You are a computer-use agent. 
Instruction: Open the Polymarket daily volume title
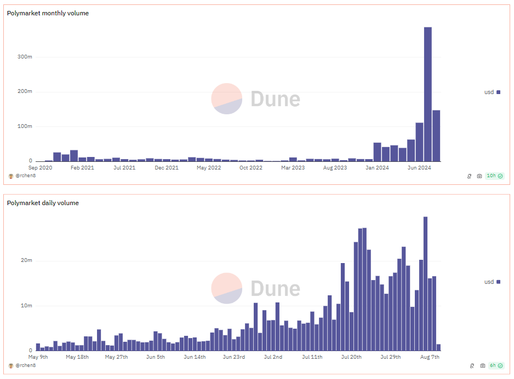point(43,203)
